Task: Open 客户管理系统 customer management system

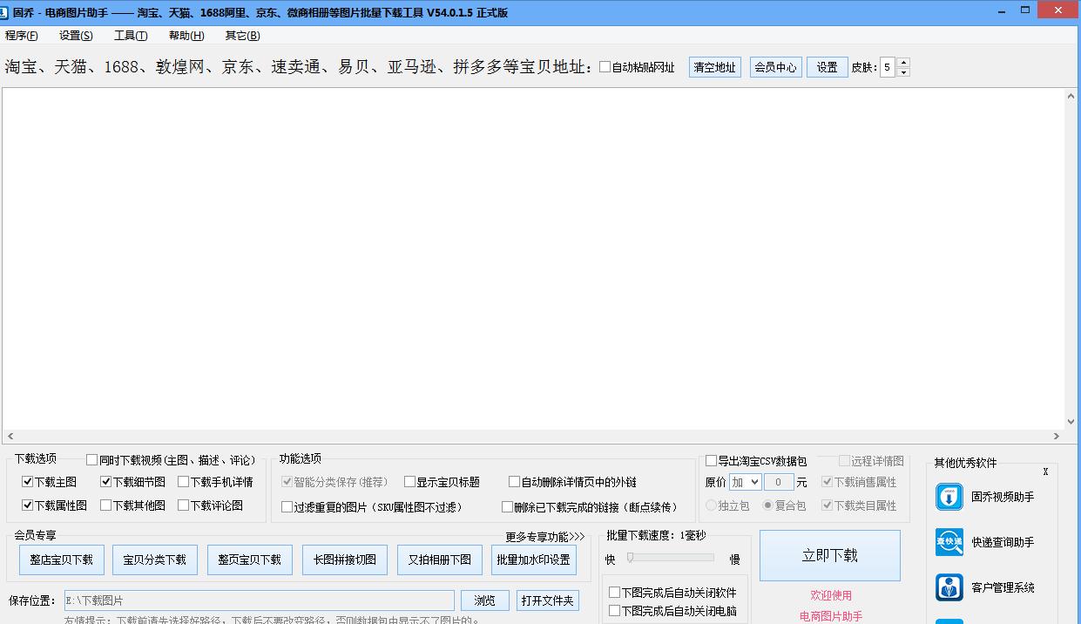Action: coord(992,587)
